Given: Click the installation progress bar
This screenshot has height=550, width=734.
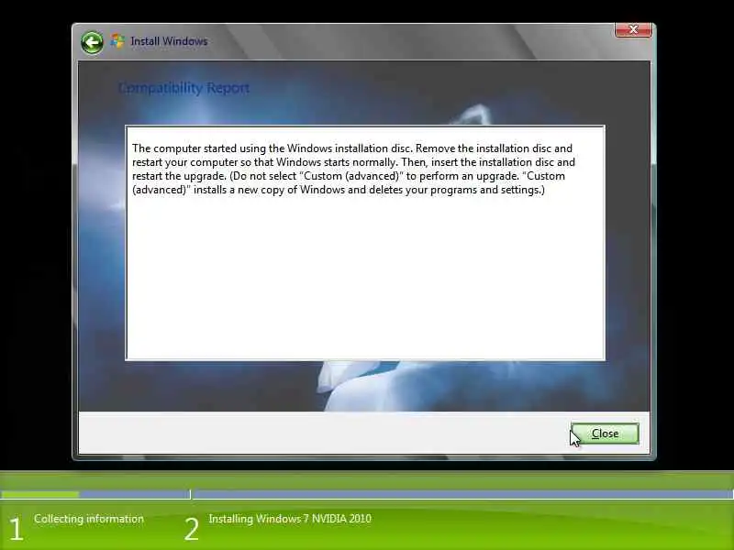Looking at the screenshot, I should click(x=367, y=494).
